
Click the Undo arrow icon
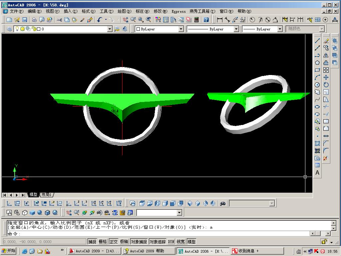[100, 20]
